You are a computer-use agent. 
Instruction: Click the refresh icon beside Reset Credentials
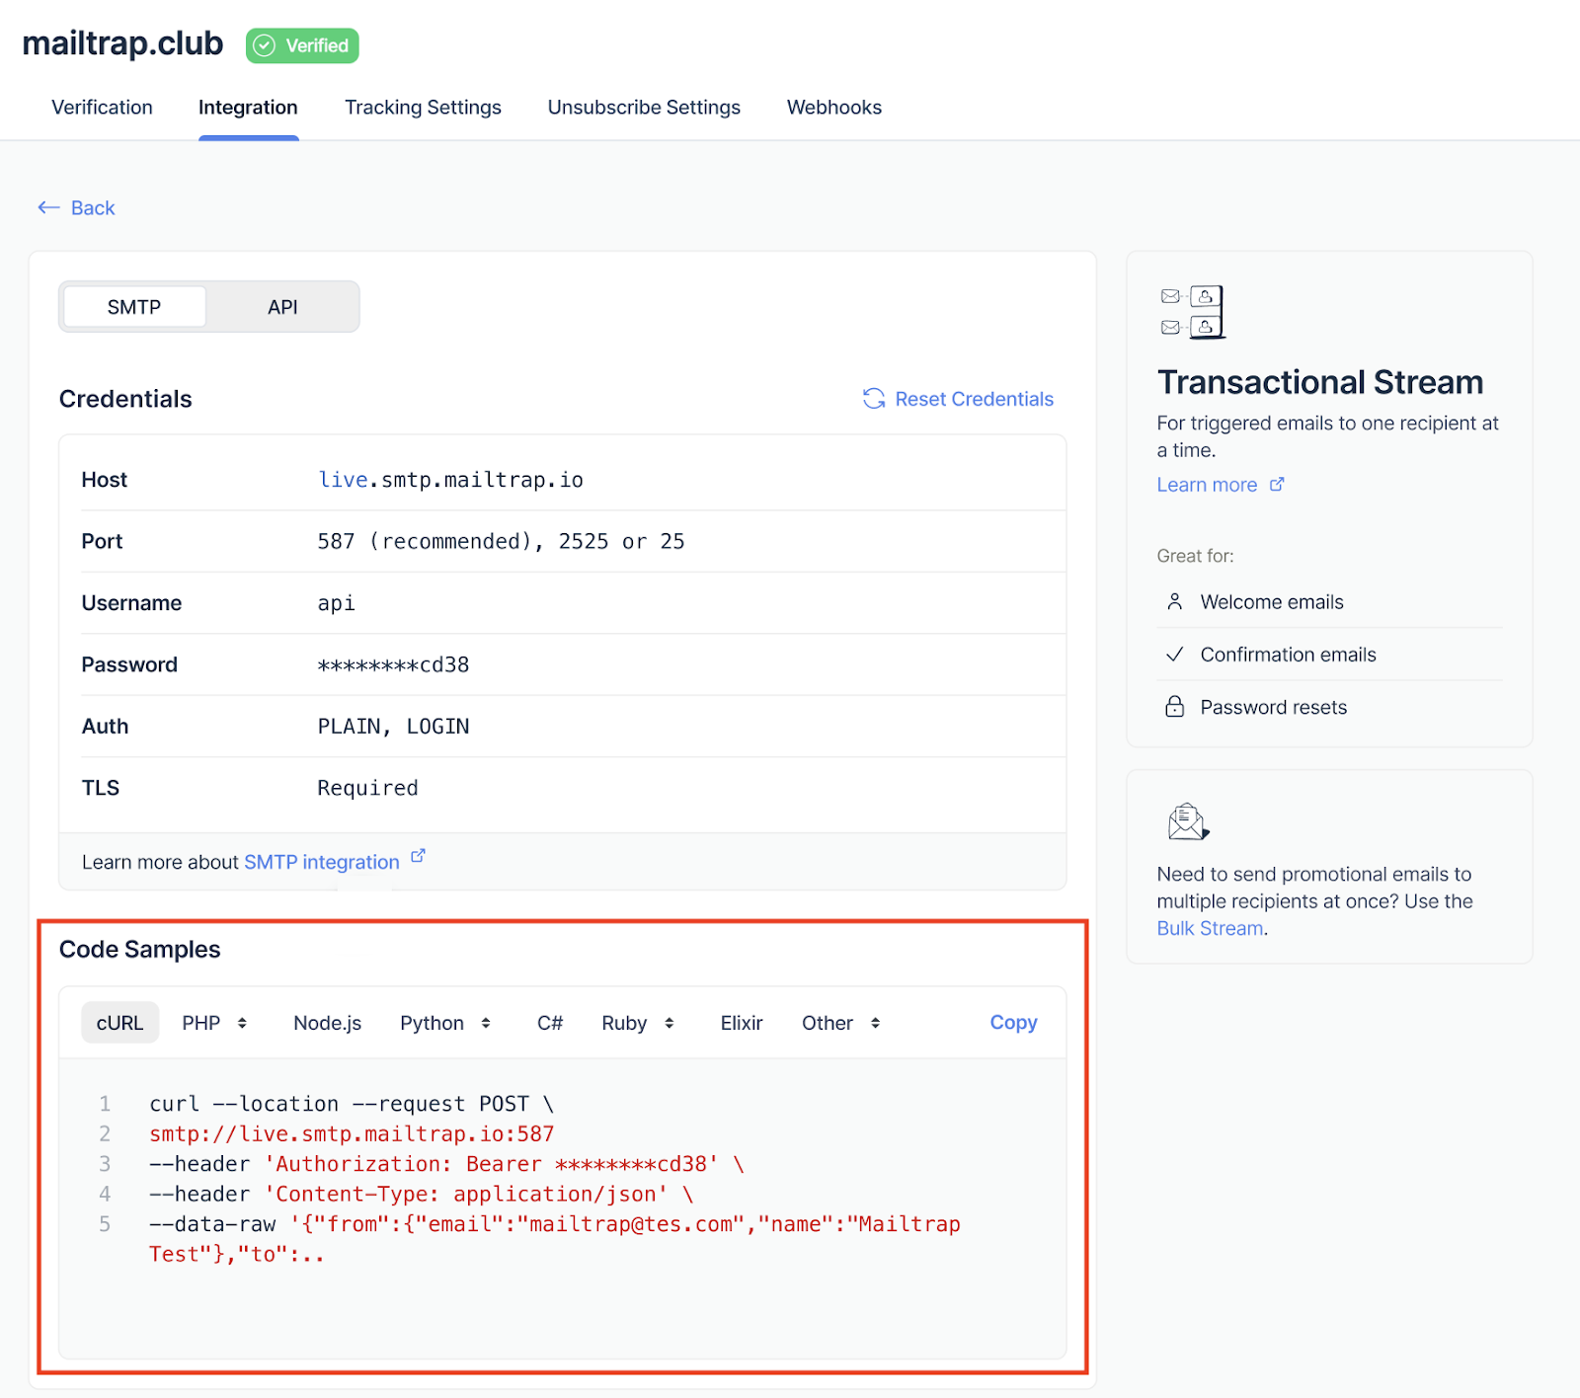pos(873,399)
